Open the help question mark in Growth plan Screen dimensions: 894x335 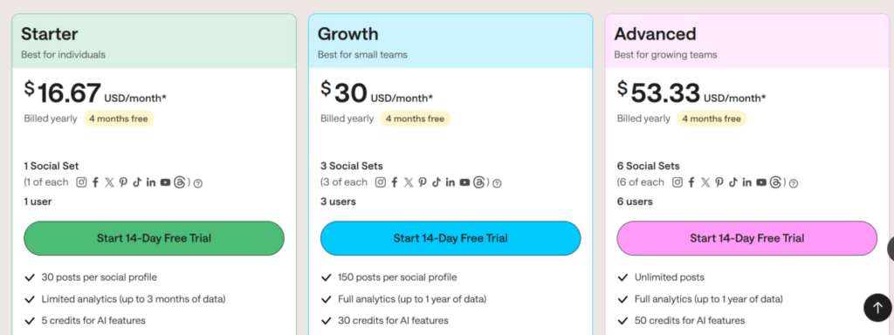pos(497,183)
